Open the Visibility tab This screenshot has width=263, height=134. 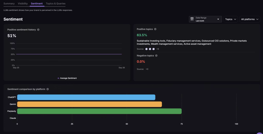(x=23, y=4)
